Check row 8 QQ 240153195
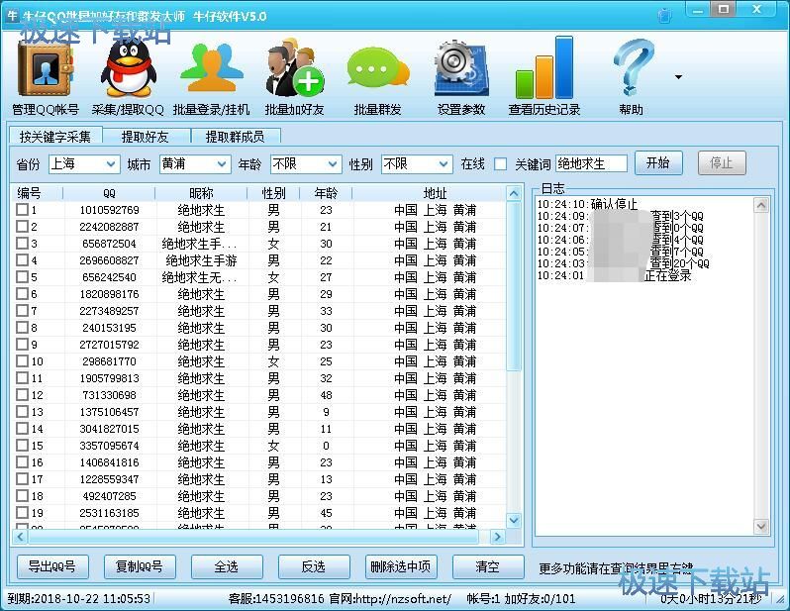 coord(22,328)
